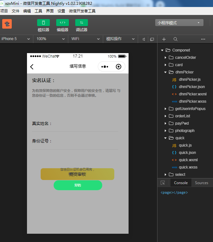Image resolution: width=213 pixels, height=242 pixels.
Task: Click the yellow 提交审核 button
Action: click(77, 174)
